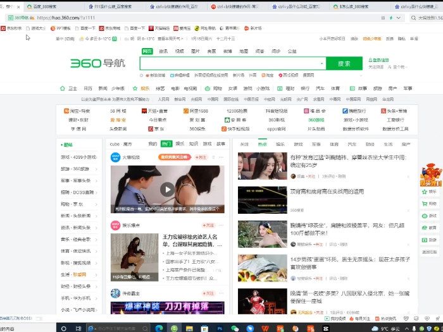Screen dimensions: 443x332
Task: Open the 新片场 bookmark
Action: click(x=253, y=28)
